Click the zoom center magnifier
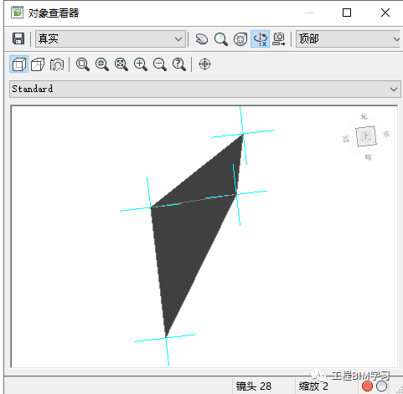The width and height of the screenshot is (403, 394). (102, 64)
